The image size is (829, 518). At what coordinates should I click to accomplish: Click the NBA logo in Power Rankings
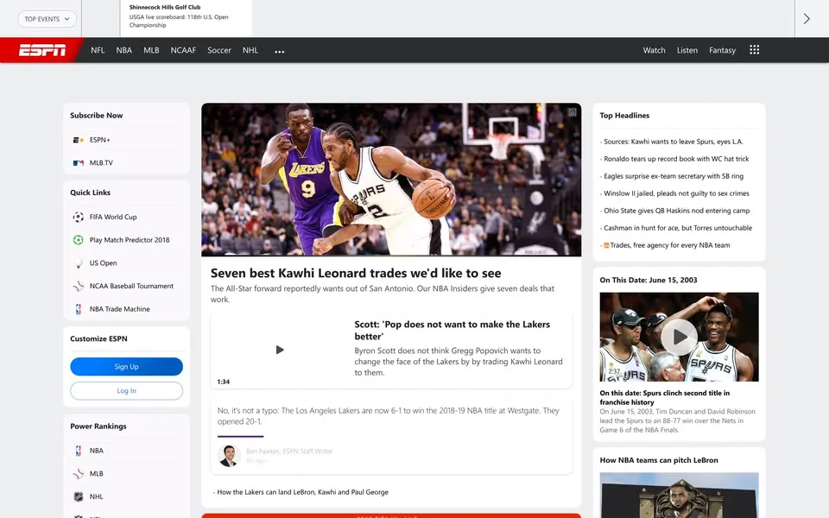click(x=79, y=451)
